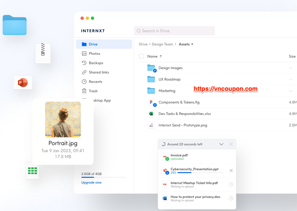
Task: Click the search magnifier icon
Action: (139, 31)
